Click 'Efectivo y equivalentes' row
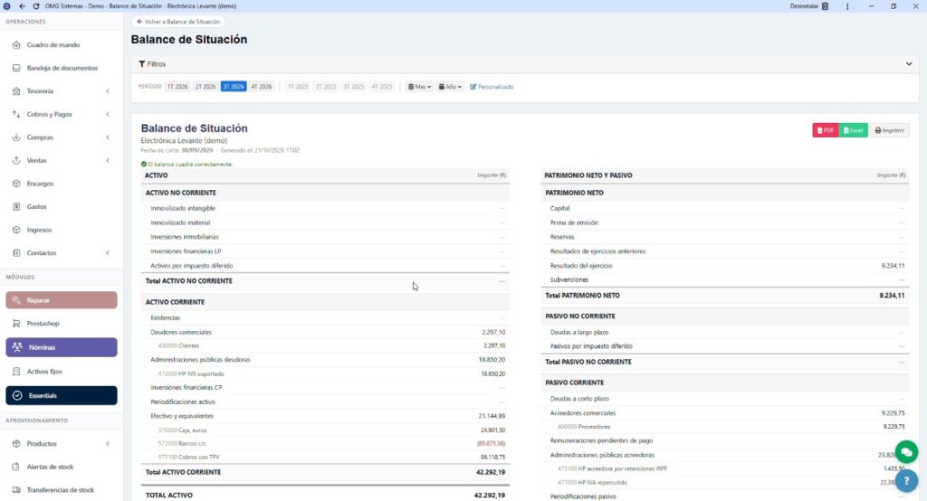 point(325,416)
